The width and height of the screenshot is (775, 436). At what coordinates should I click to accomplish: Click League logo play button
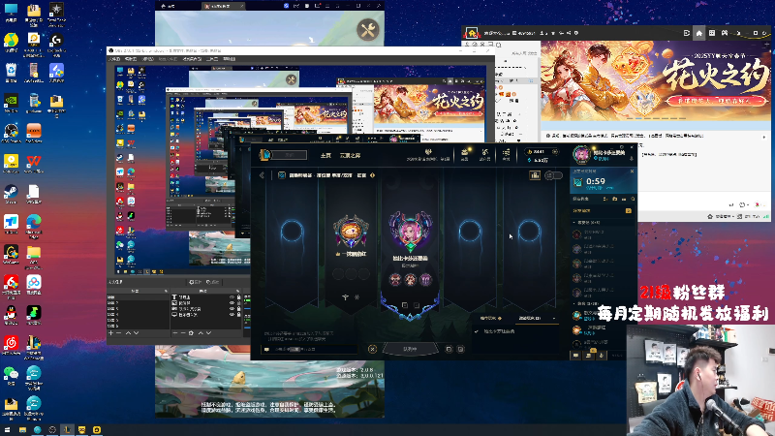(x=265, y=155)
